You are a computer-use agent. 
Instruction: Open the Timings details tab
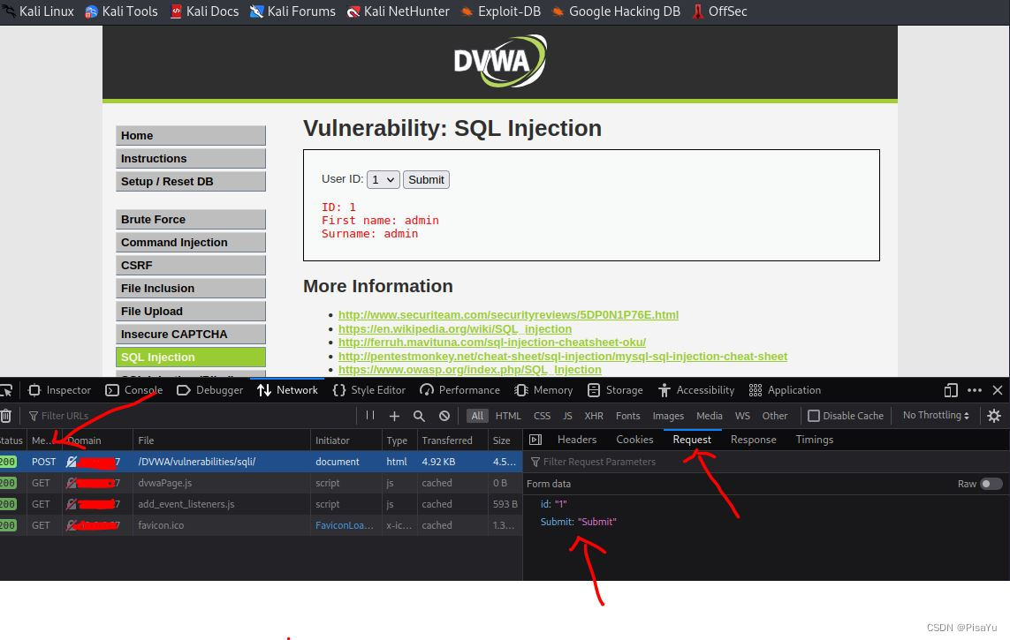point(814,440)
